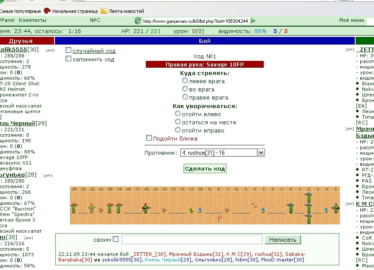
Task: Select the blue soldier at battlefield position 0
Action: click(290, 208)
